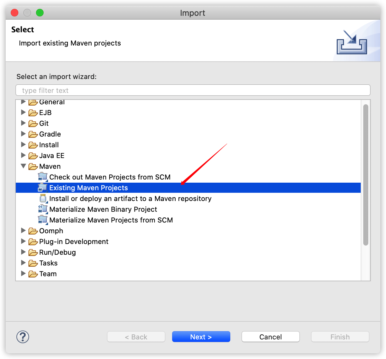Screen dimensions: 386x359
Task: Click the Existing Maven Projects icon
Action: 43,188
